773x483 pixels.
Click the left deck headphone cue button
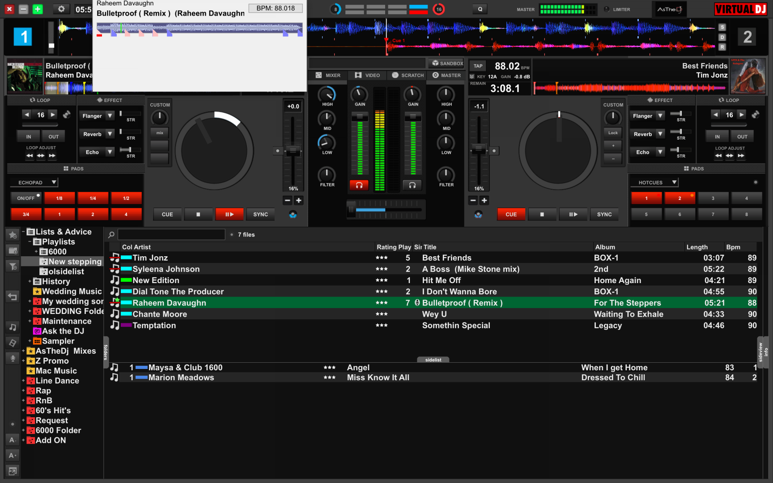[x=359, y=185]
